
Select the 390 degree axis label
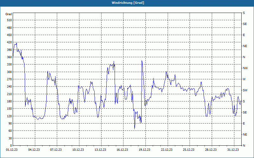click(9, 50)
